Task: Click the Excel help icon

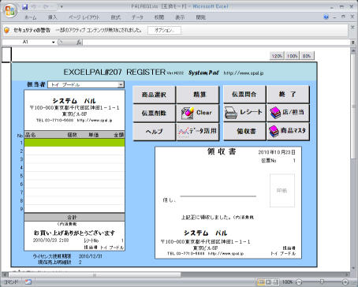Action: (x=326, y=17)
